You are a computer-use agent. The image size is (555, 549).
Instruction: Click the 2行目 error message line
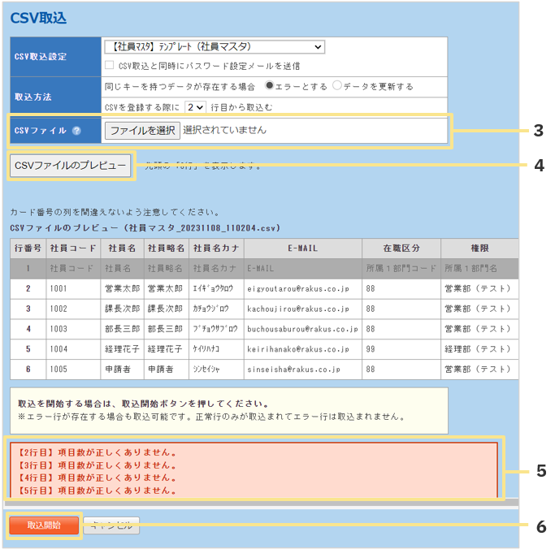pyautogui.click(x=98, y=452)
